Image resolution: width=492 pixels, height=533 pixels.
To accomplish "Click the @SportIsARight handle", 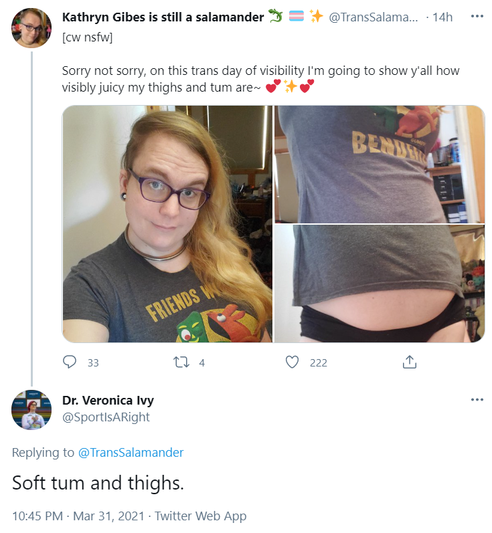I will tap(106, 417).
